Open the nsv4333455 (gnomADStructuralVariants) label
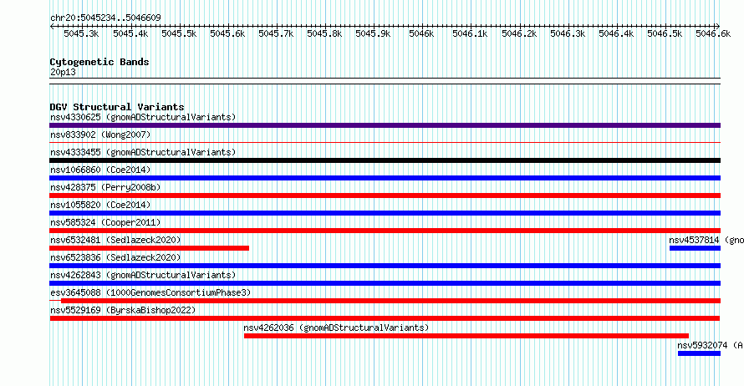 point(143,152)
